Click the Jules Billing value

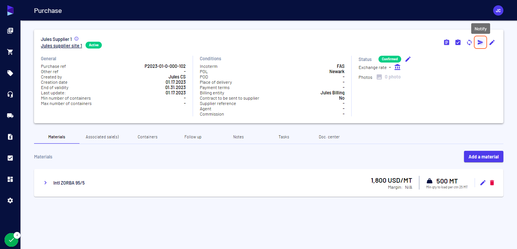[332, 93]
